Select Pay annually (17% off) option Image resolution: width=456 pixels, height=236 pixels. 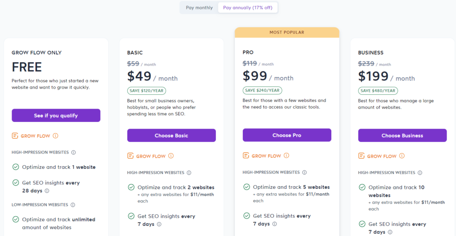(248, 8)
